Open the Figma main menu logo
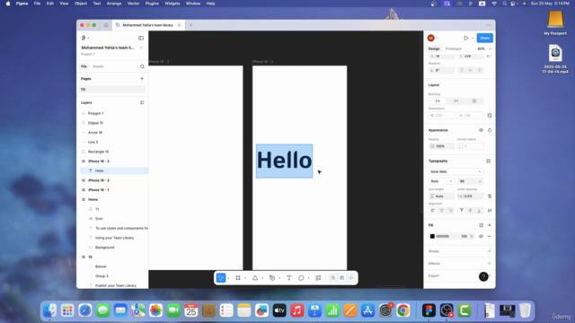 pyautogui.click(x=84, y=38)
